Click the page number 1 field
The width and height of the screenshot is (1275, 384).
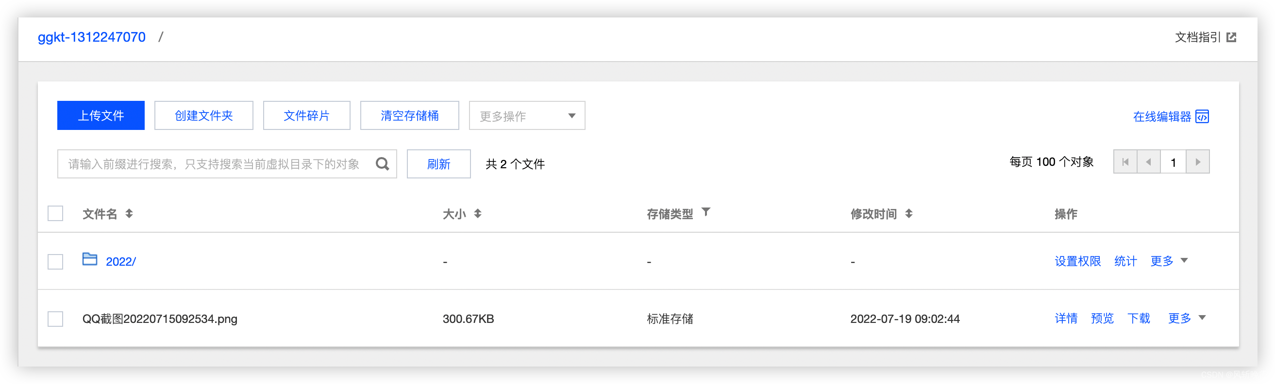(x=1173, y=161)
